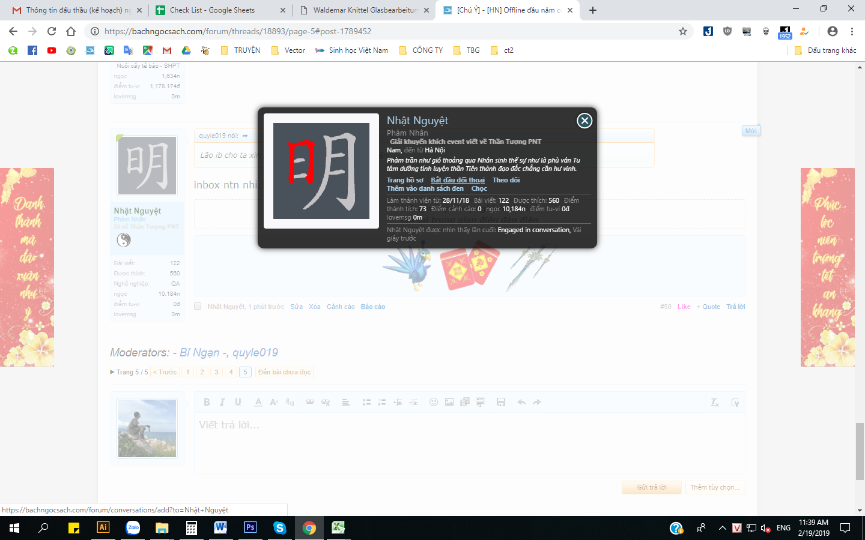Close the Nhật Nguyệt profile popup
This screenshot has width=865, height=540.
pos(584,121)
